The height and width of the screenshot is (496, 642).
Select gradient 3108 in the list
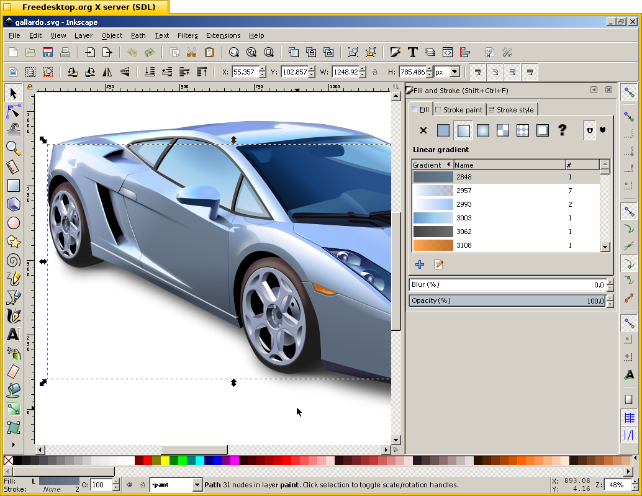[x=505, y=245]
